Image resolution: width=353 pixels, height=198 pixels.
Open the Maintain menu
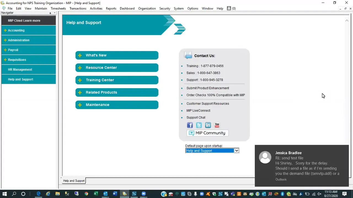41,9
